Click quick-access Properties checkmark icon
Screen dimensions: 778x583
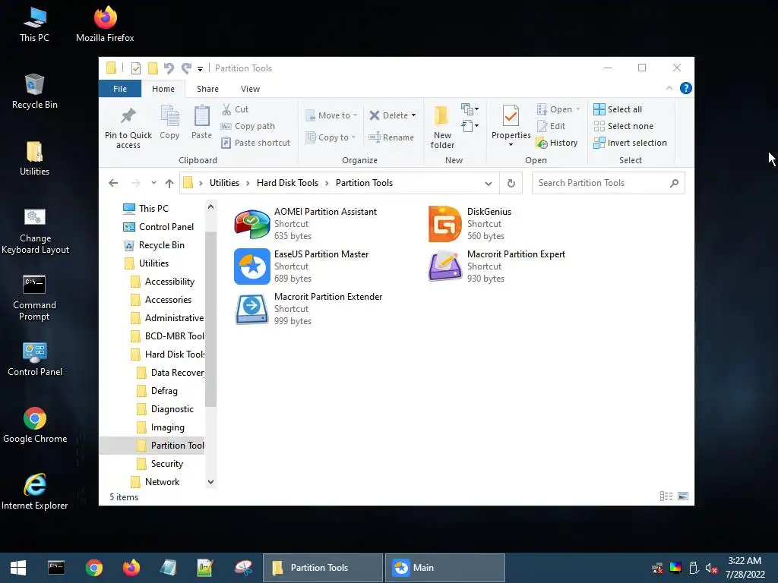coord(135,68)
